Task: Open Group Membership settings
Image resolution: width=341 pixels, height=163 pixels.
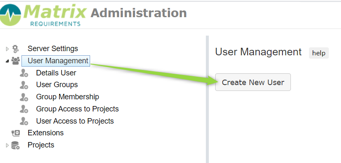Action: (x=68, y=97)
